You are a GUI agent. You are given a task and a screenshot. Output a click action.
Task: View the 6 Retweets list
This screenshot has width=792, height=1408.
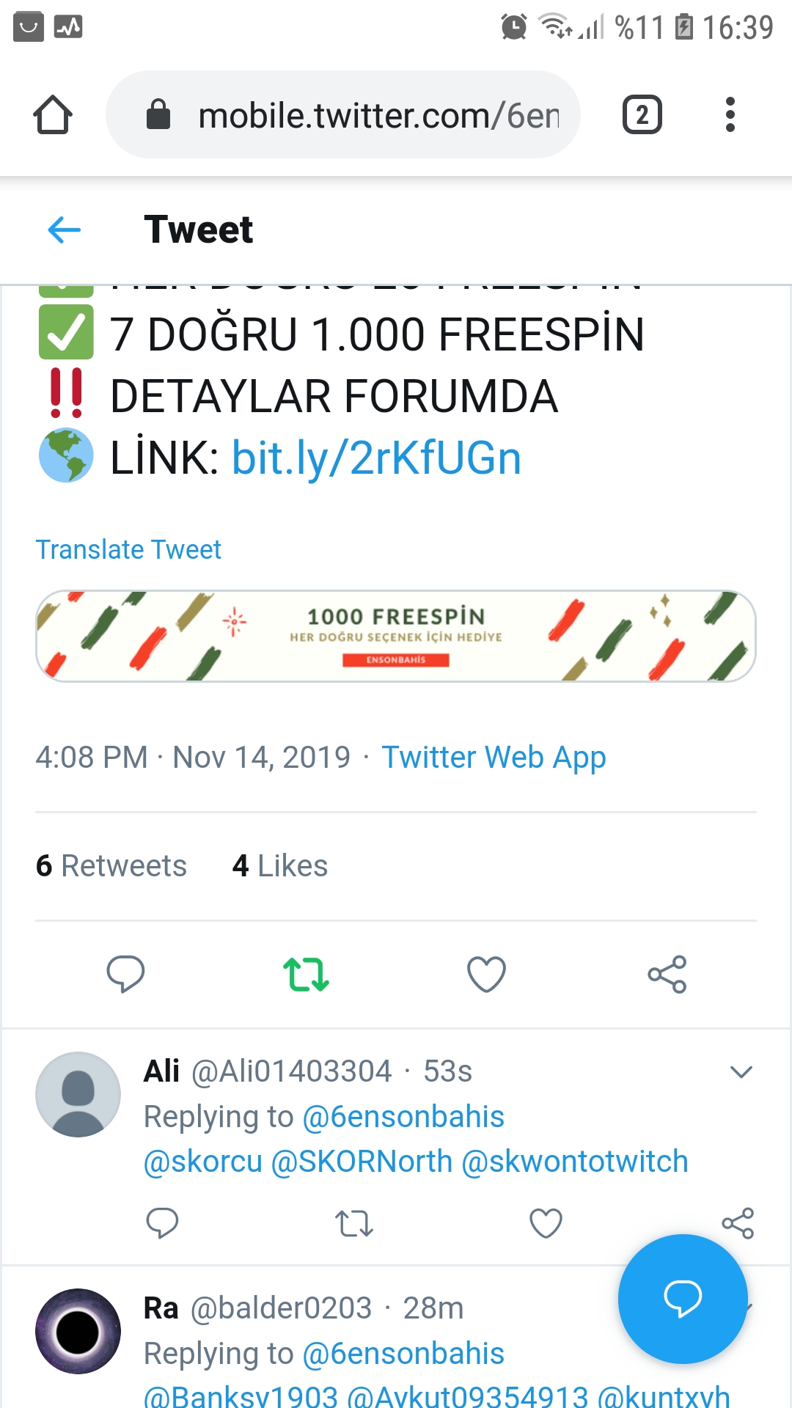pyautogui.click(x=111, y=866)
